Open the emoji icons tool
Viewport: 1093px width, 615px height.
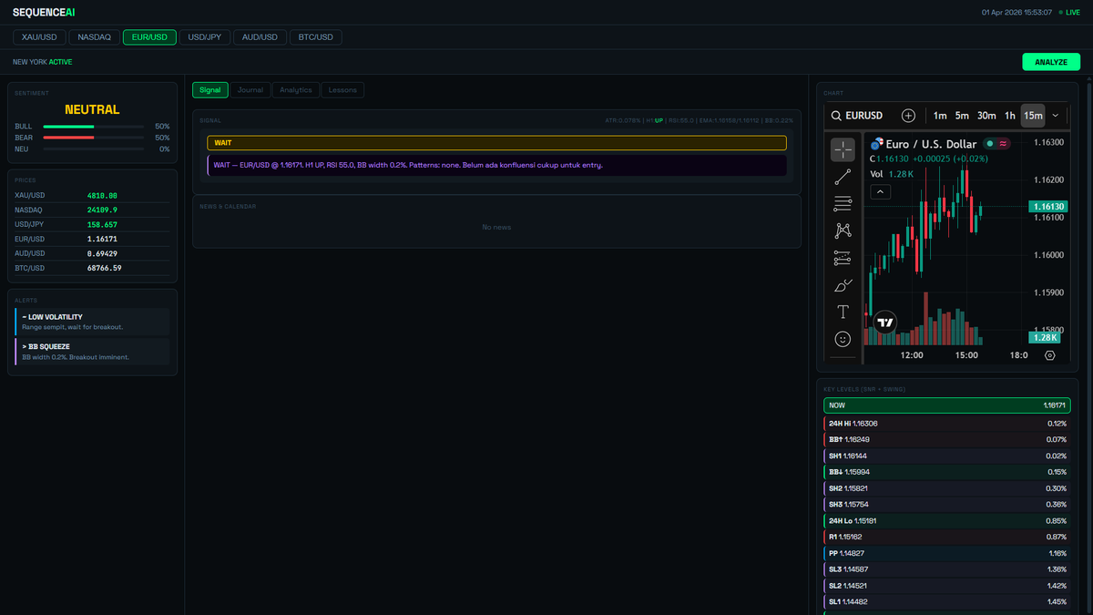tap(843, 339)
